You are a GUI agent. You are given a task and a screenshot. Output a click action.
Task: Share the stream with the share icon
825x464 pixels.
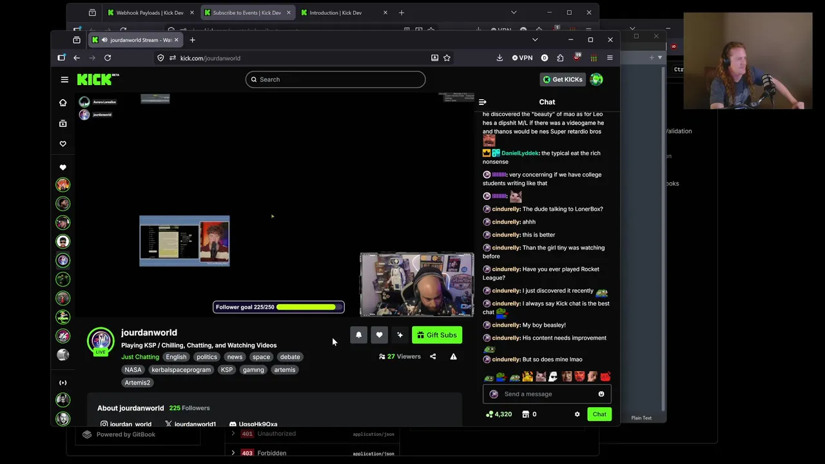(433, 356)
